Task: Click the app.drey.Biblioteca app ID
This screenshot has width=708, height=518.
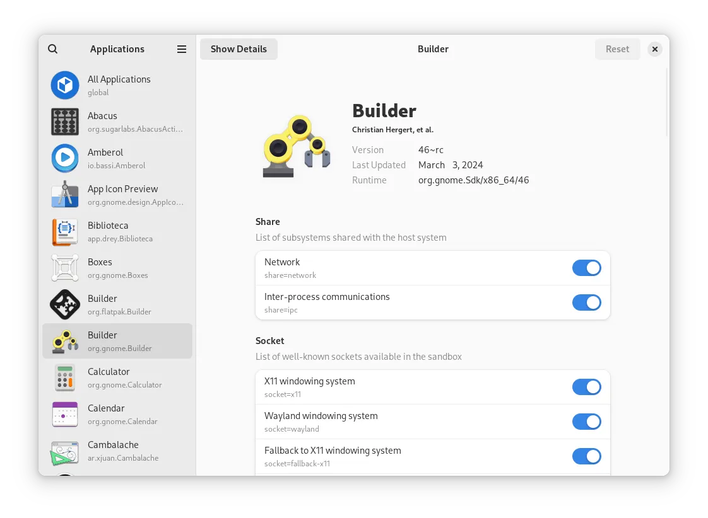Action: pyautogui.click(x=120, y=238)
